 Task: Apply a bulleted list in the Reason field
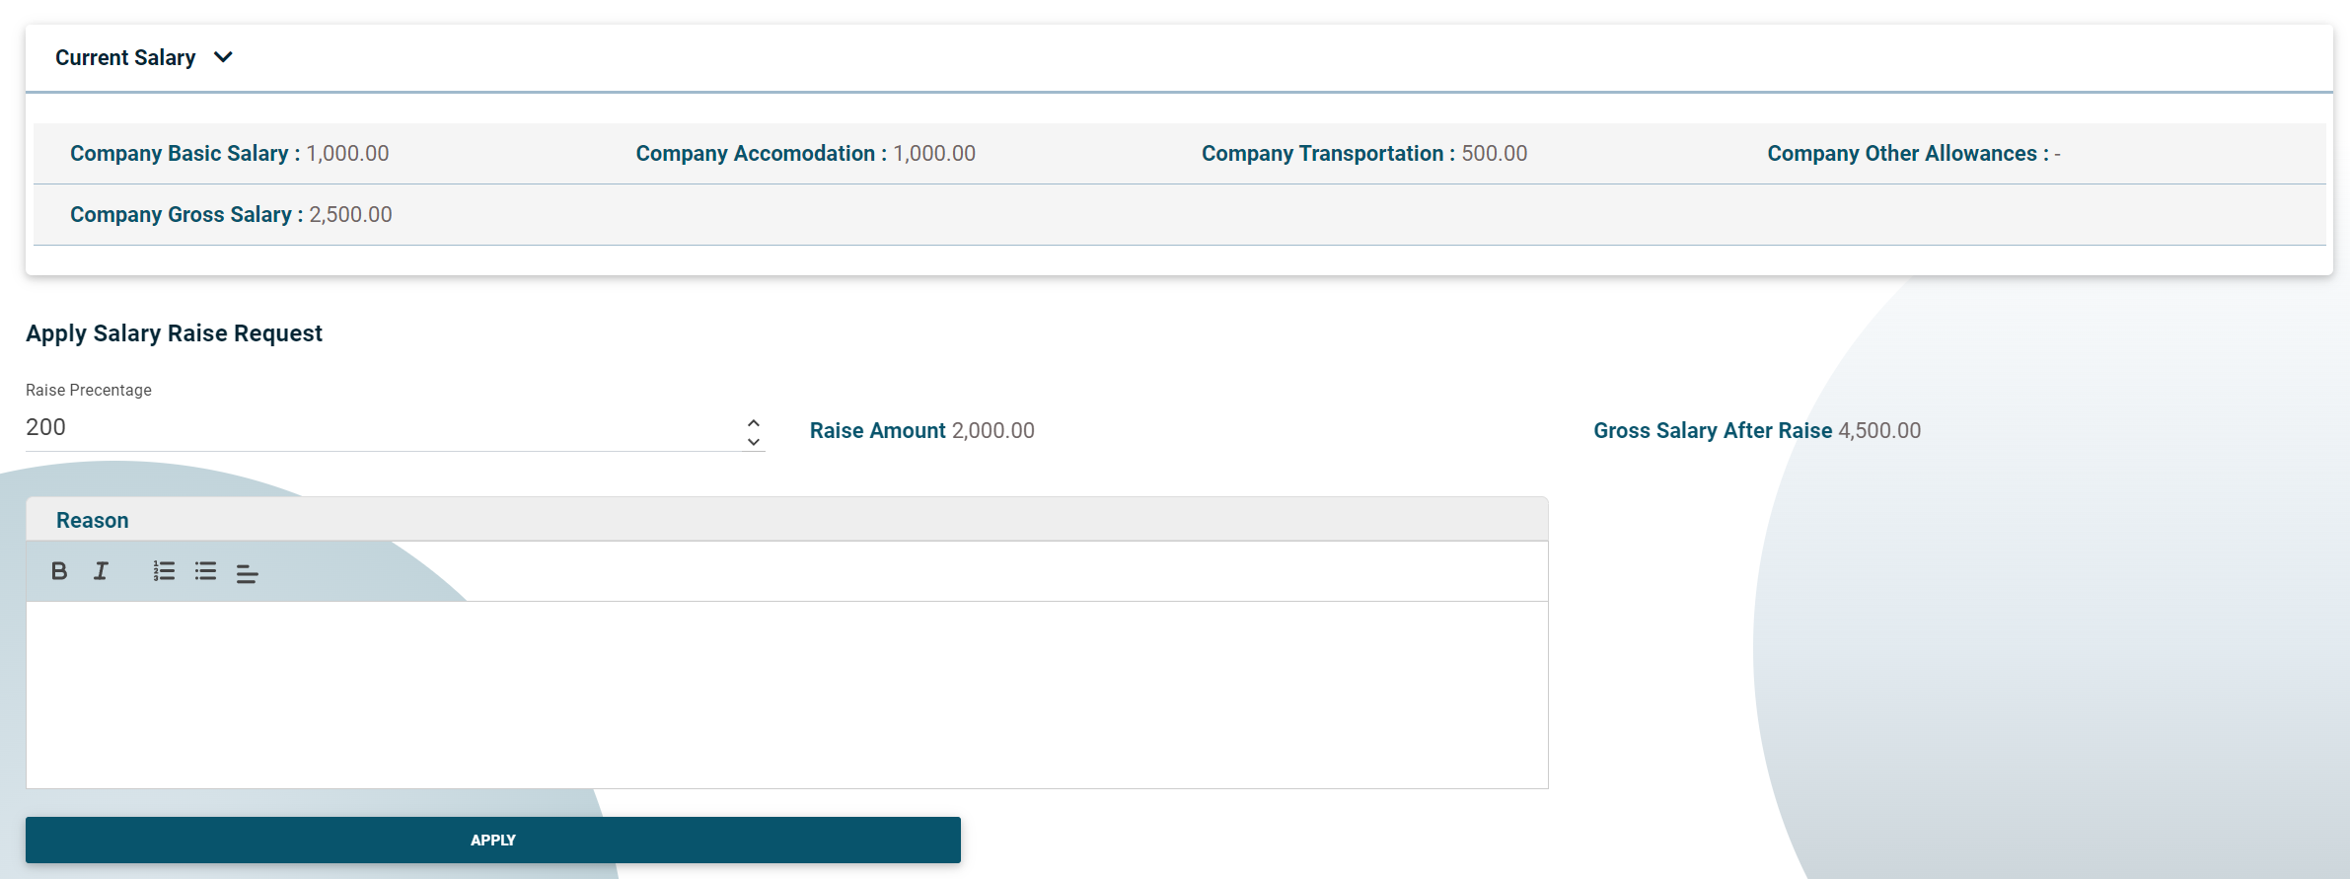click(x=205, y=572)
